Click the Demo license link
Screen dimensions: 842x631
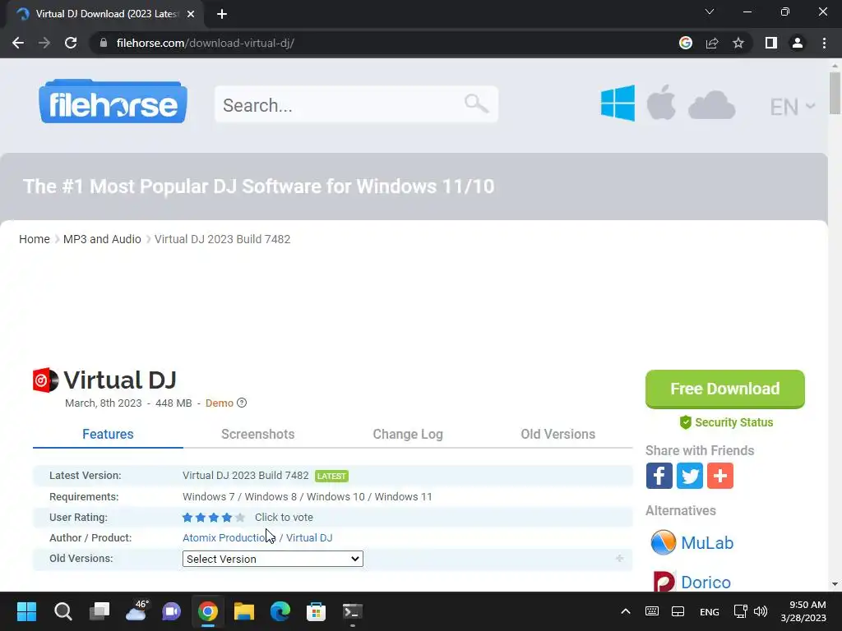pos(220,403)
